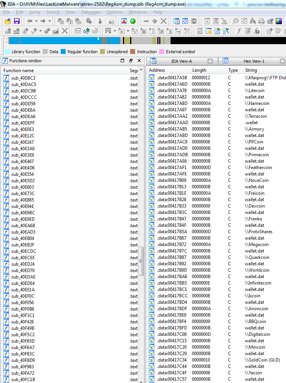Convert to code with CODE icon
Screen dimensions: 286x383
(x=8, y=31)
